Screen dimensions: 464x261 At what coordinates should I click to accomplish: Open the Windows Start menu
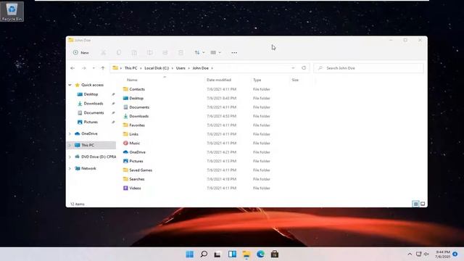tap(190, 254)
